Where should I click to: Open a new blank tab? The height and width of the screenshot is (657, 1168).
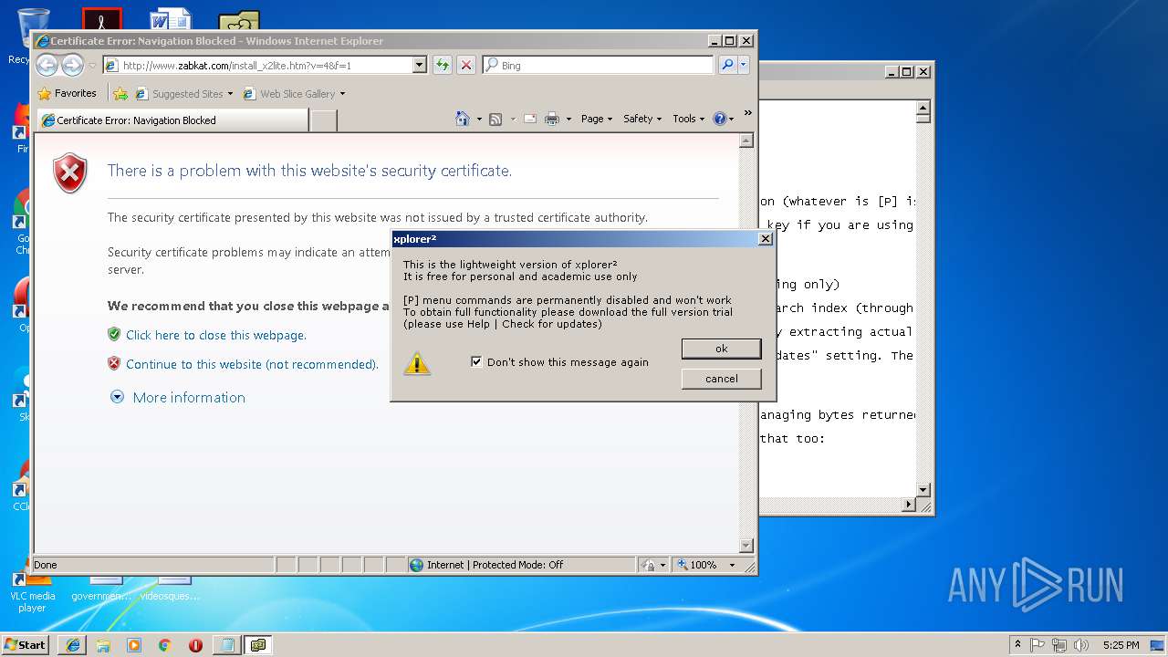(324, 120)
